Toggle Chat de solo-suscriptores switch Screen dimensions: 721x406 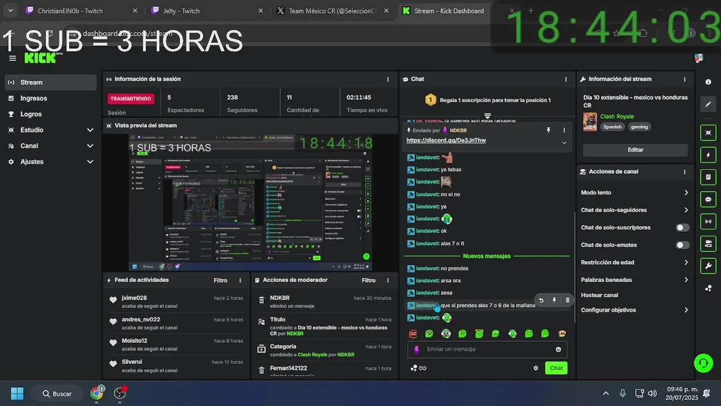tap(682, 228)
